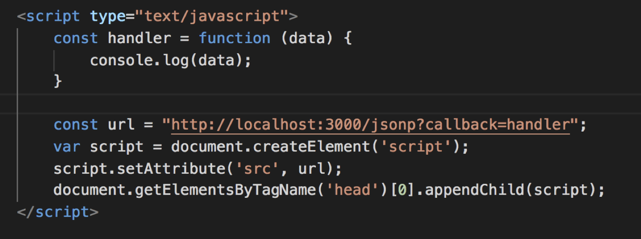The image size is (641, 239).
Task: Click the opening script tag name
Action: point(53,17)
